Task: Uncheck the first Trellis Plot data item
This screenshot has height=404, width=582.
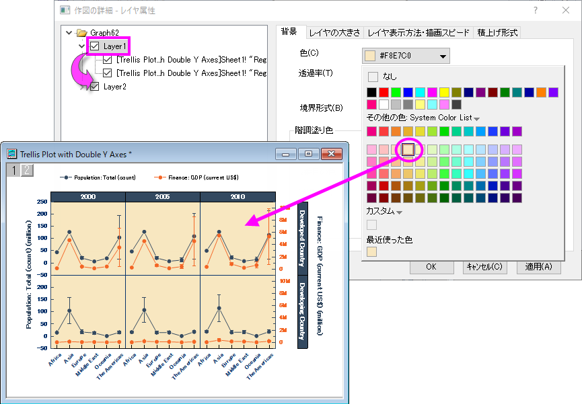Action: click(x=107, y=60)
